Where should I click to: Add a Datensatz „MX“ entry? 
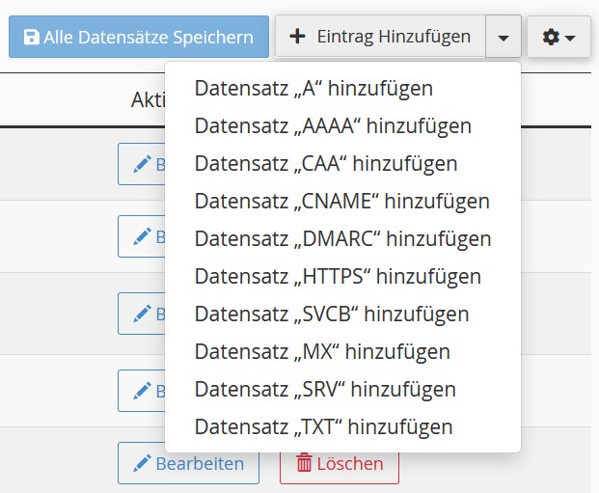point(342,351)
